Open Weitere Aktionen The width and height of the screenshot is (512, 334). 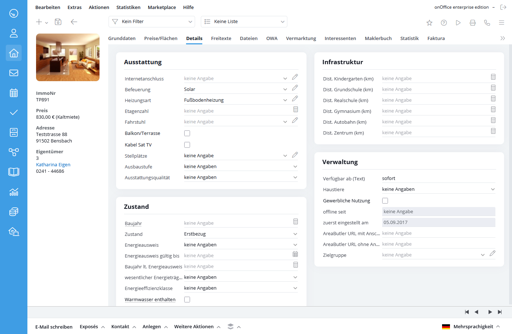click(x=197, y=327)
